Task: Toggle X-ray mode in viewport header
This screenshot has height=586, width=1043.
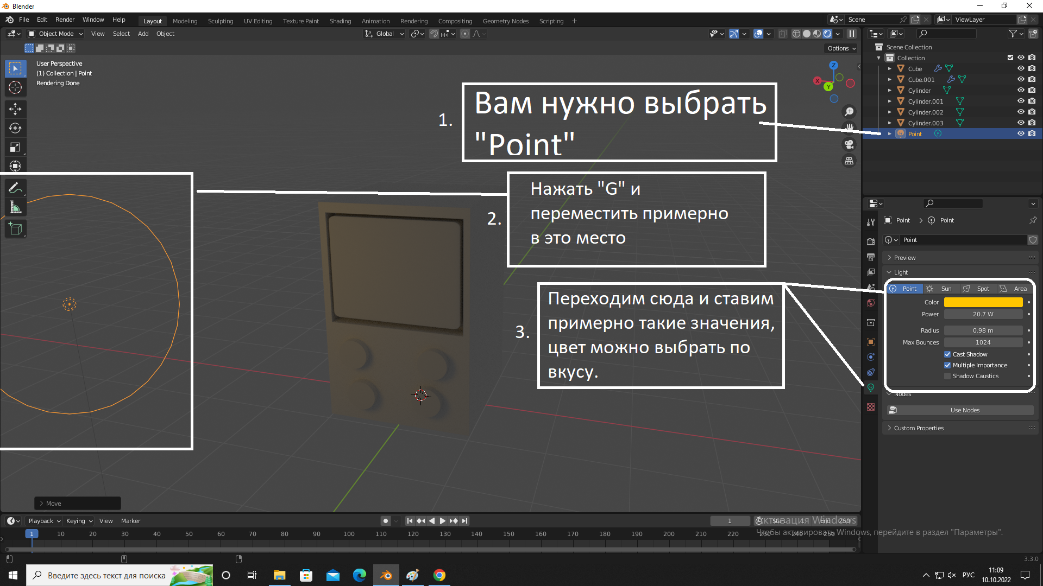Action: pyautogui.click(x=782, y=34)
